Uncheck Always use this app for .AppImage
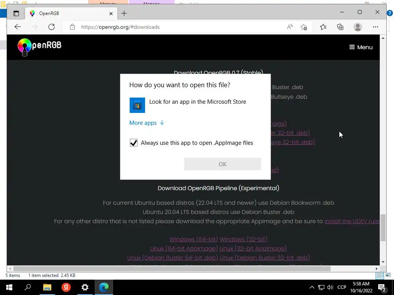 click(134, 143)
